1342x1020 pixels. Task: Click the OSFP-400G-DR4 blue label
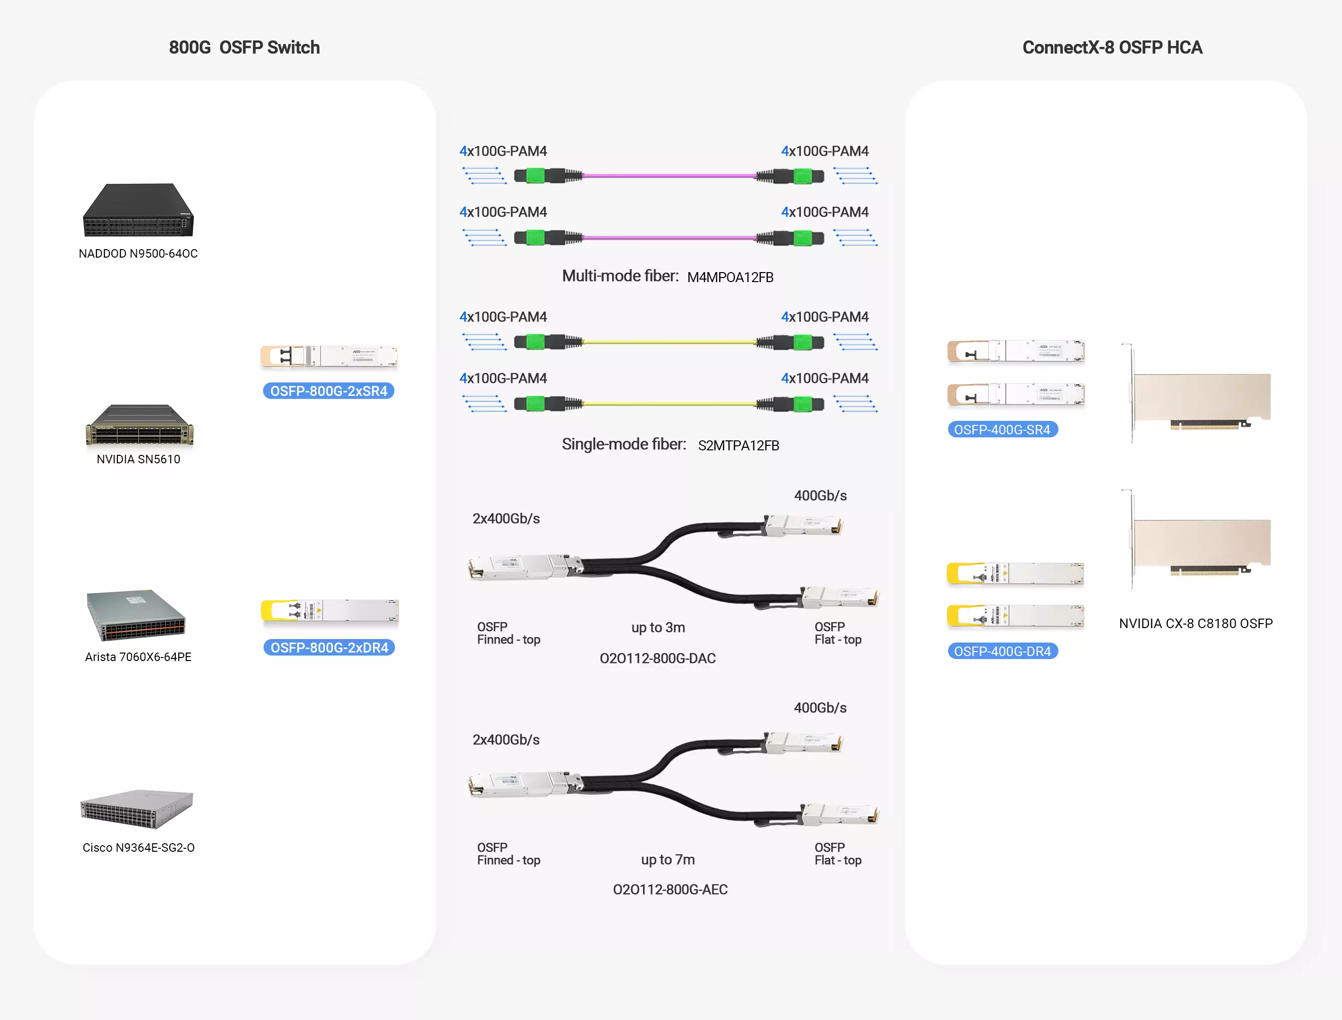1002,652
